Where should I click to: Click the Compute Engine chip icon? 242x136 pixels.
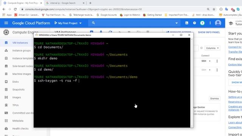pos(6,32)
